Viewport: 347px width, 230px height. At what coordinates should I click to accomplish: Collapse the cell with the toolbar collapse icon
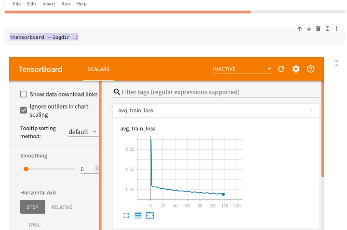(327, 29)
